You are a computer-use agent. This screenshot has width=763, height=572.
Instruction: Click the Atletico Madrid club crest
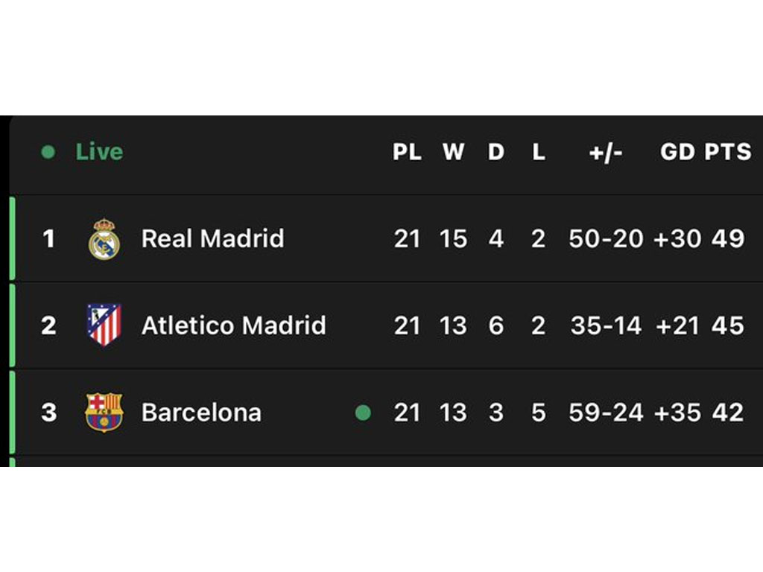104,325
